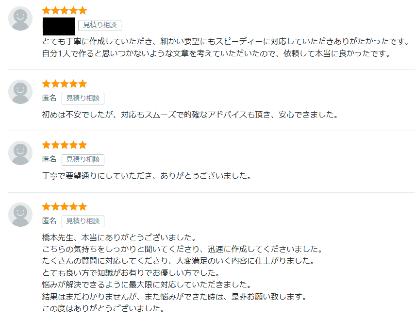This screenshot has width=415, height=319.
Task: Click the star rating of the 橋本先生 review
Action: pos(65,206)
